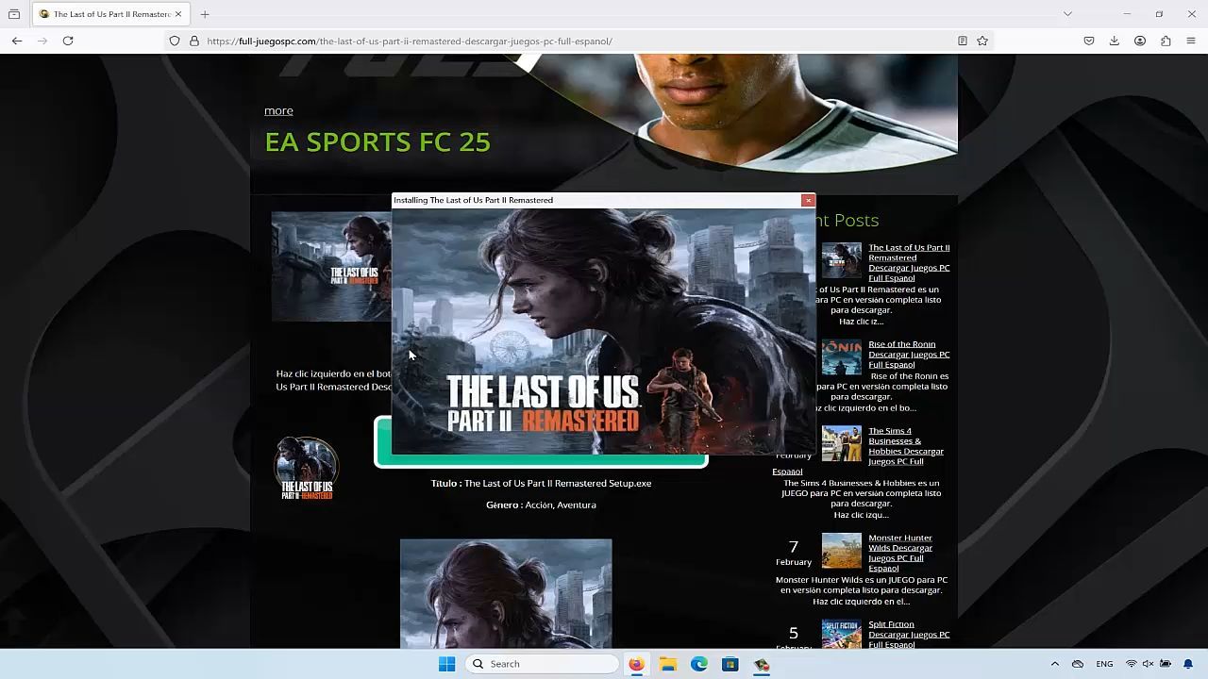The height and width of the screenshot is (679, 1208).
Task: Click the address bar URL field
Action: pos(576,41)
